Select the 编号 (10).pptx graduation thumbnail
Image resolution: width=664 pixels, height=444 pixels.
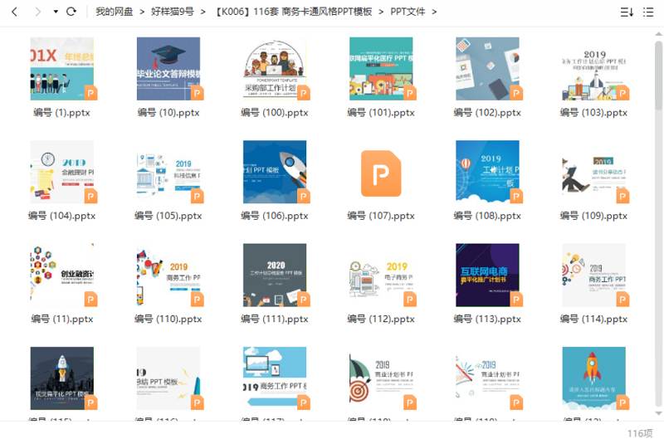(x=168, y=69)
